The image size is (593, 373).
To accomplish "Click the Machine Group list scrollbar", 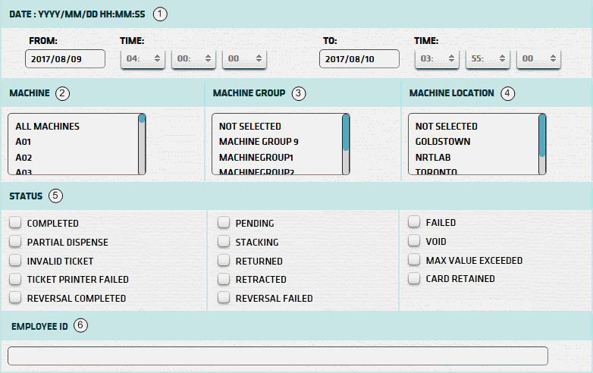I will pyautogui.click(x=346, y=144).
